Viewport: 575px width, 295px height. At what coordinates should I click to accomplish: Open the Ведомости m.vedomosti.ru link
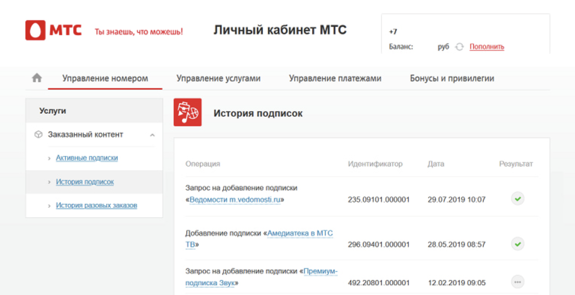click(235, 200)
